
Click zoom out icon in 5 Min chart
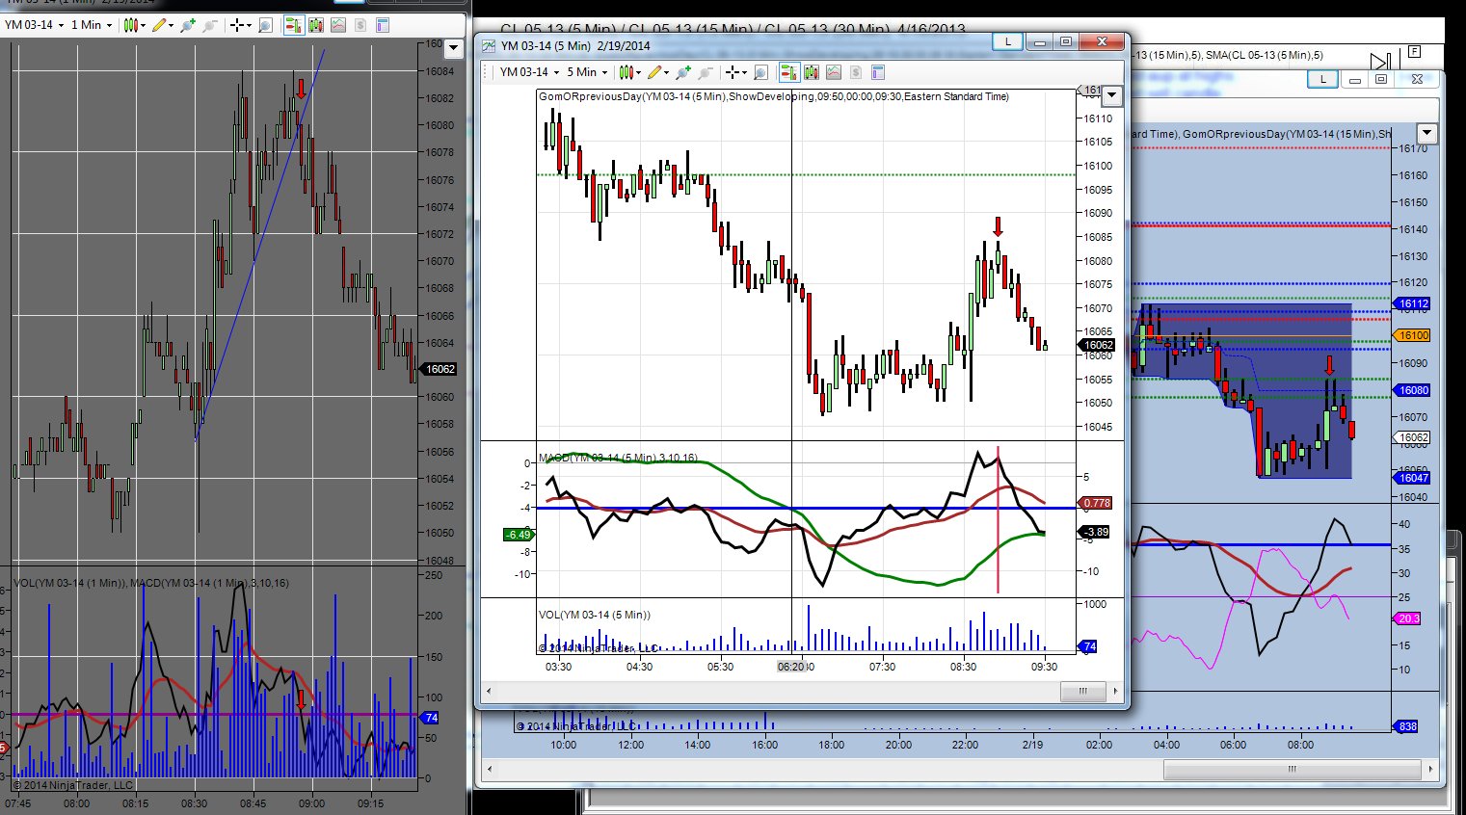706,72
